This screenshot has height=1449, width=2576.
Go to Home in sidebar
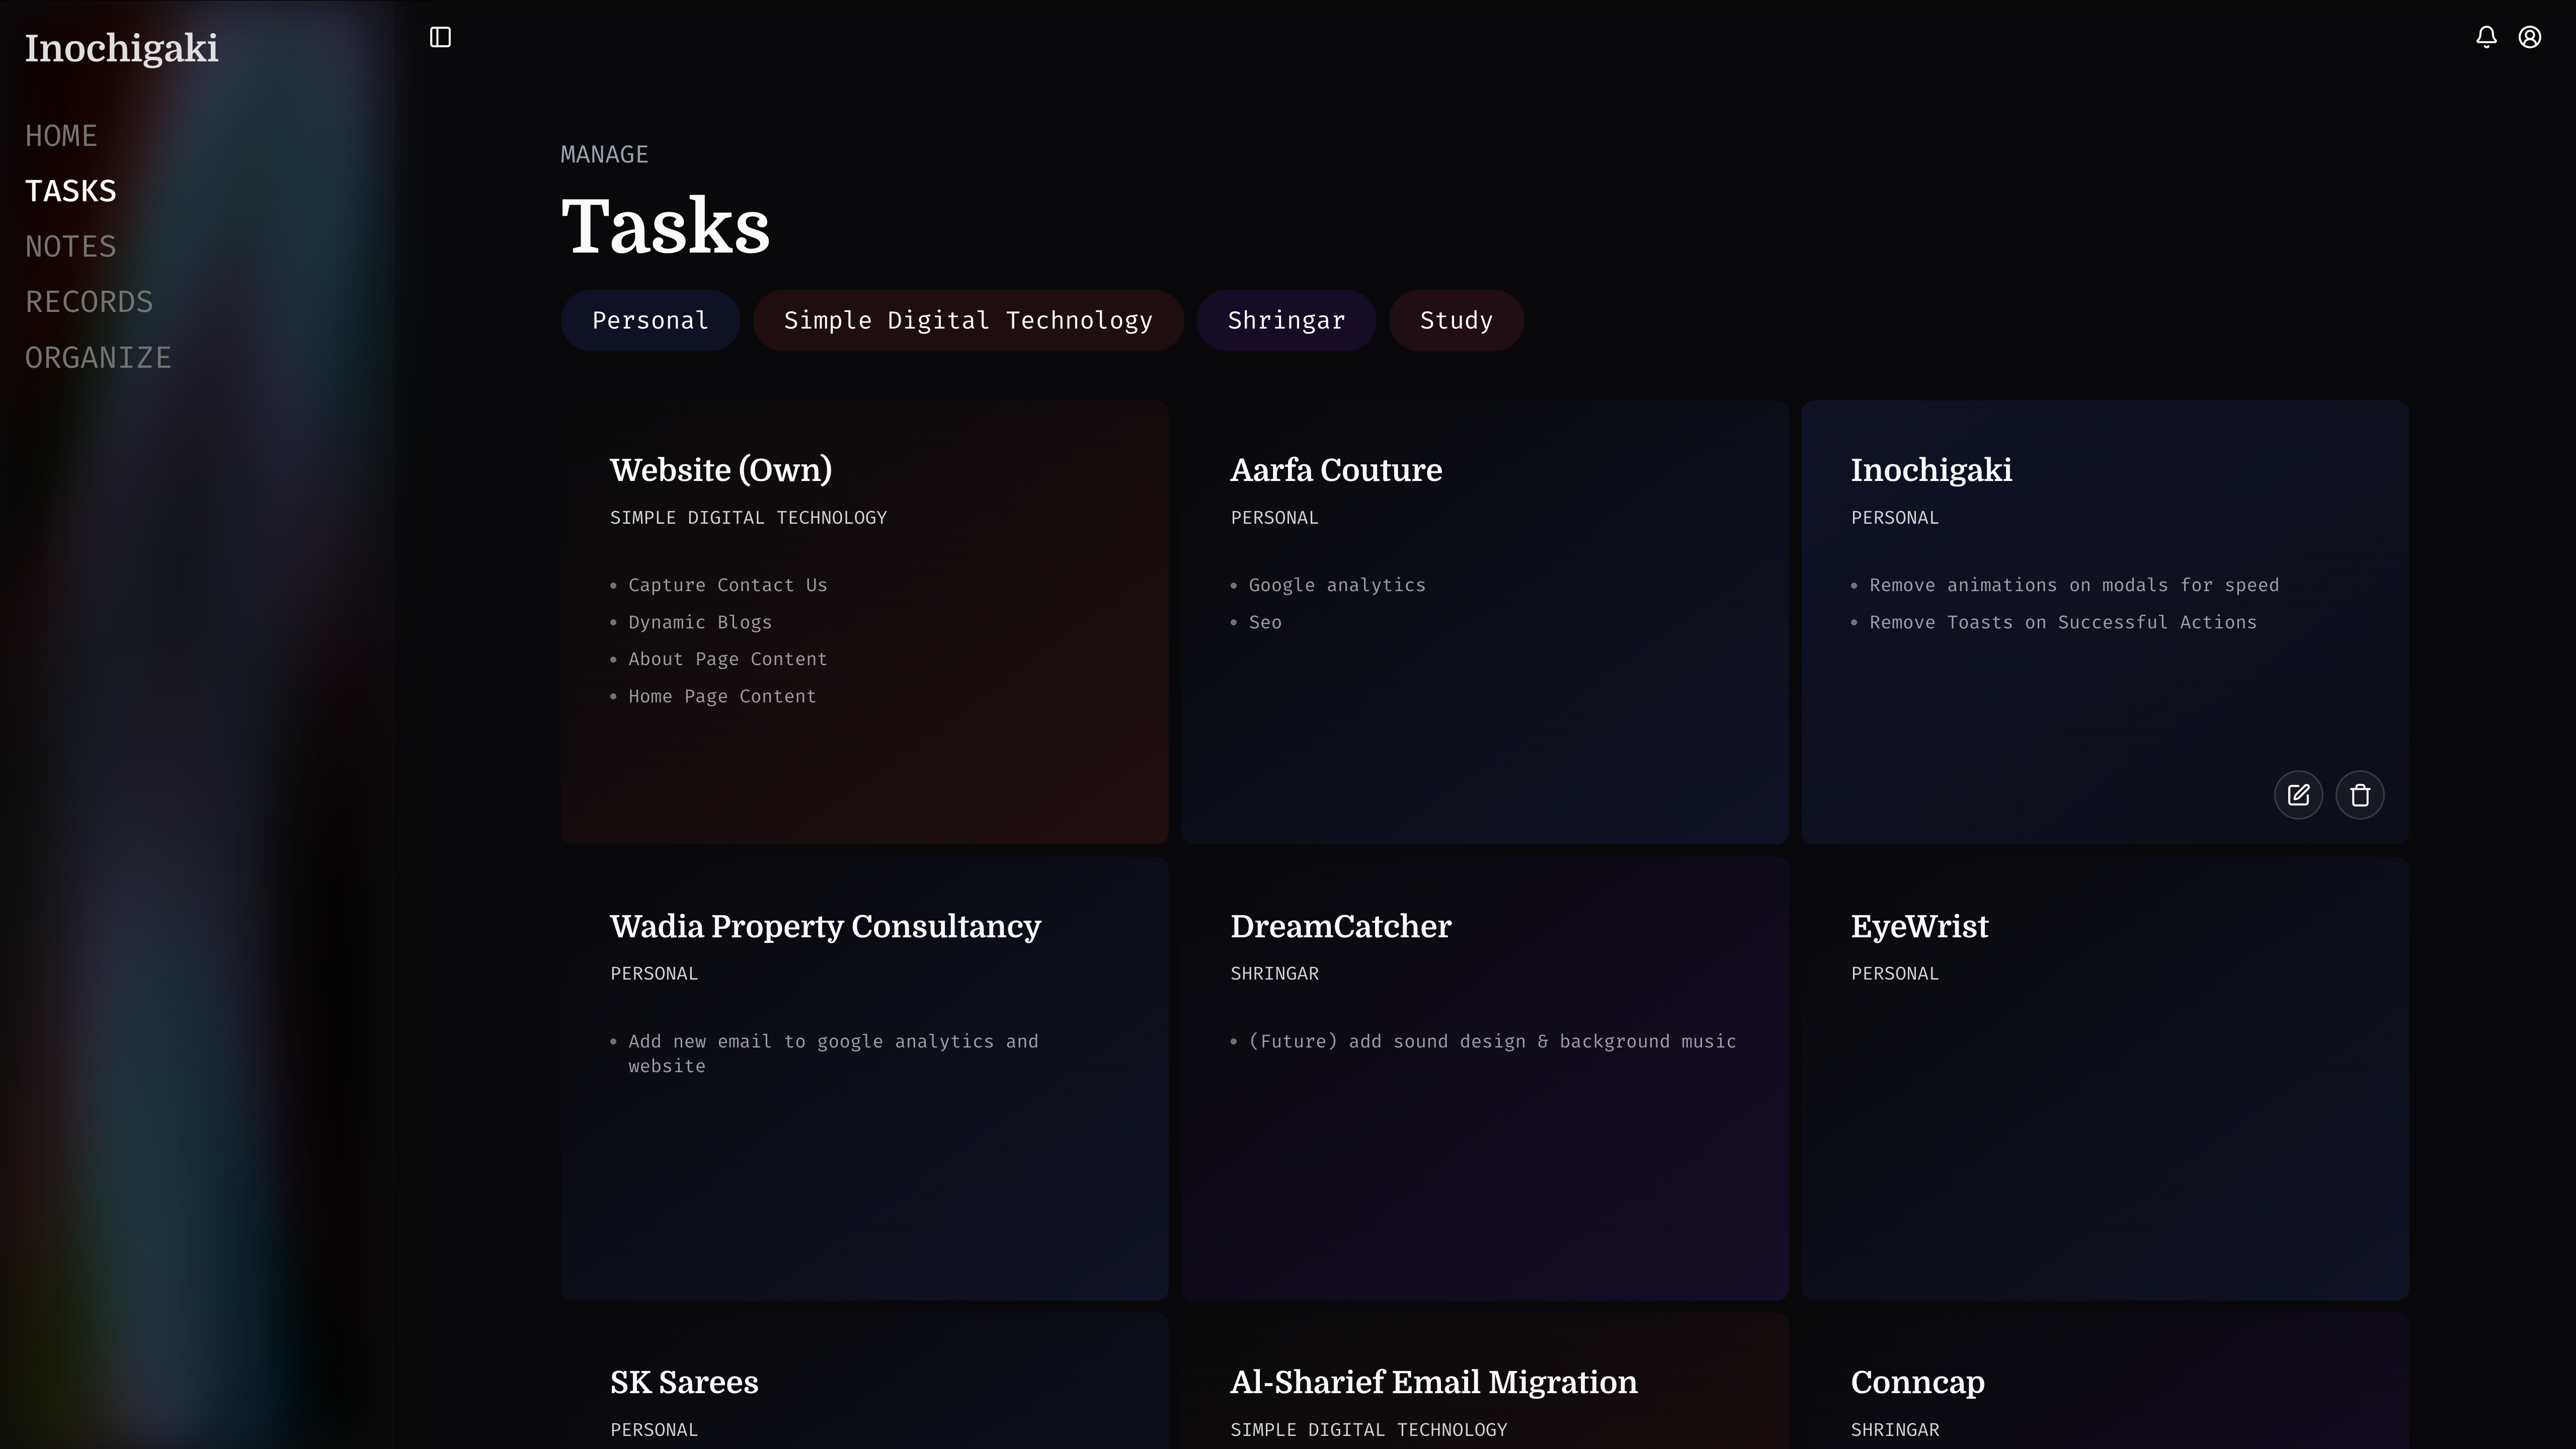(x=61, y=136)
